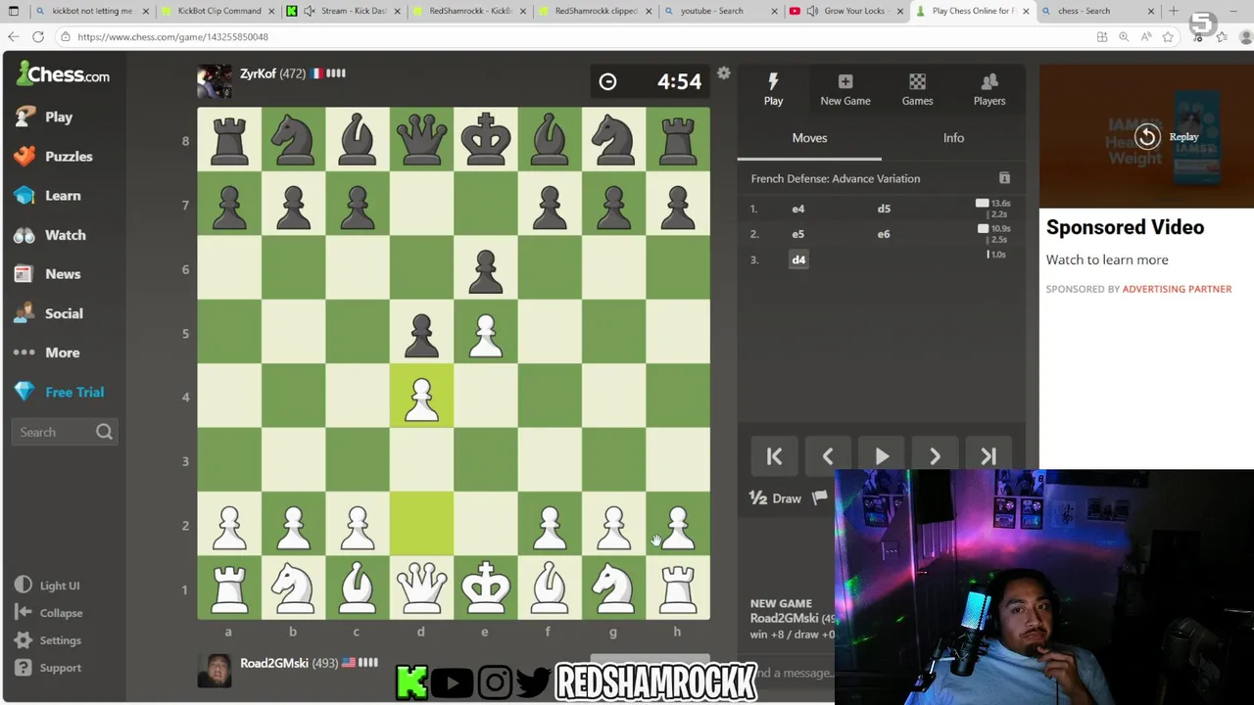This screenshot has height=705, width=1254.
Task: Click the chat message input field
Action: point(792,673)
